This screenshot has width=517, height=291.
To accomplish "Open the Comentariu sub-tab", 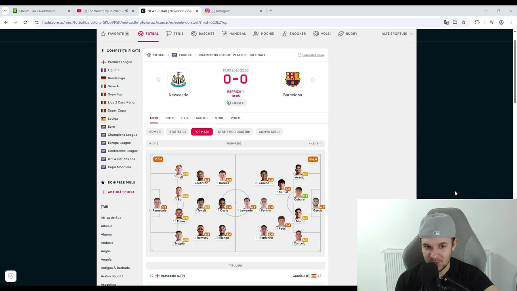I will (x=269, y=132).
